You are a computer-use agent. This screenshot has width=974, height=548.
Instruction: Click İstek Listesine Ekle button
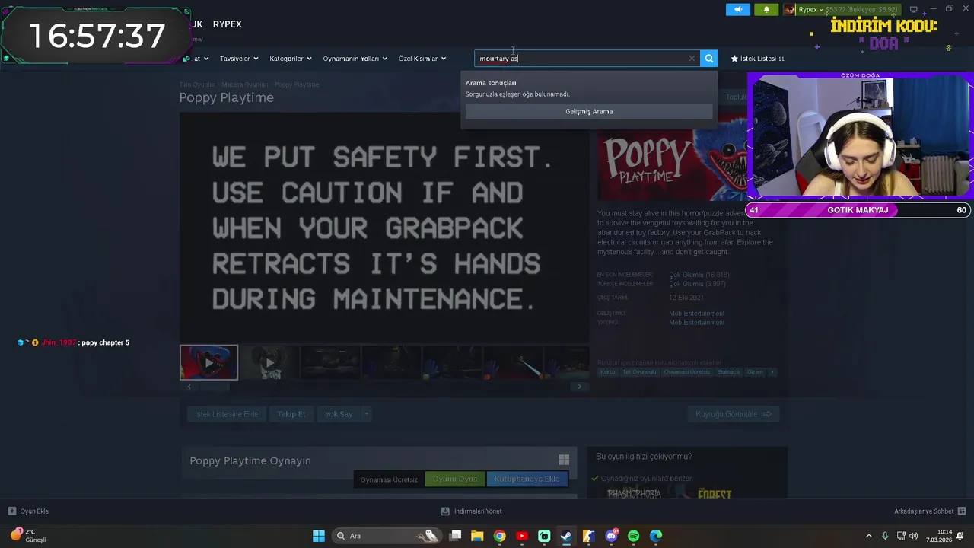(227, 414)
